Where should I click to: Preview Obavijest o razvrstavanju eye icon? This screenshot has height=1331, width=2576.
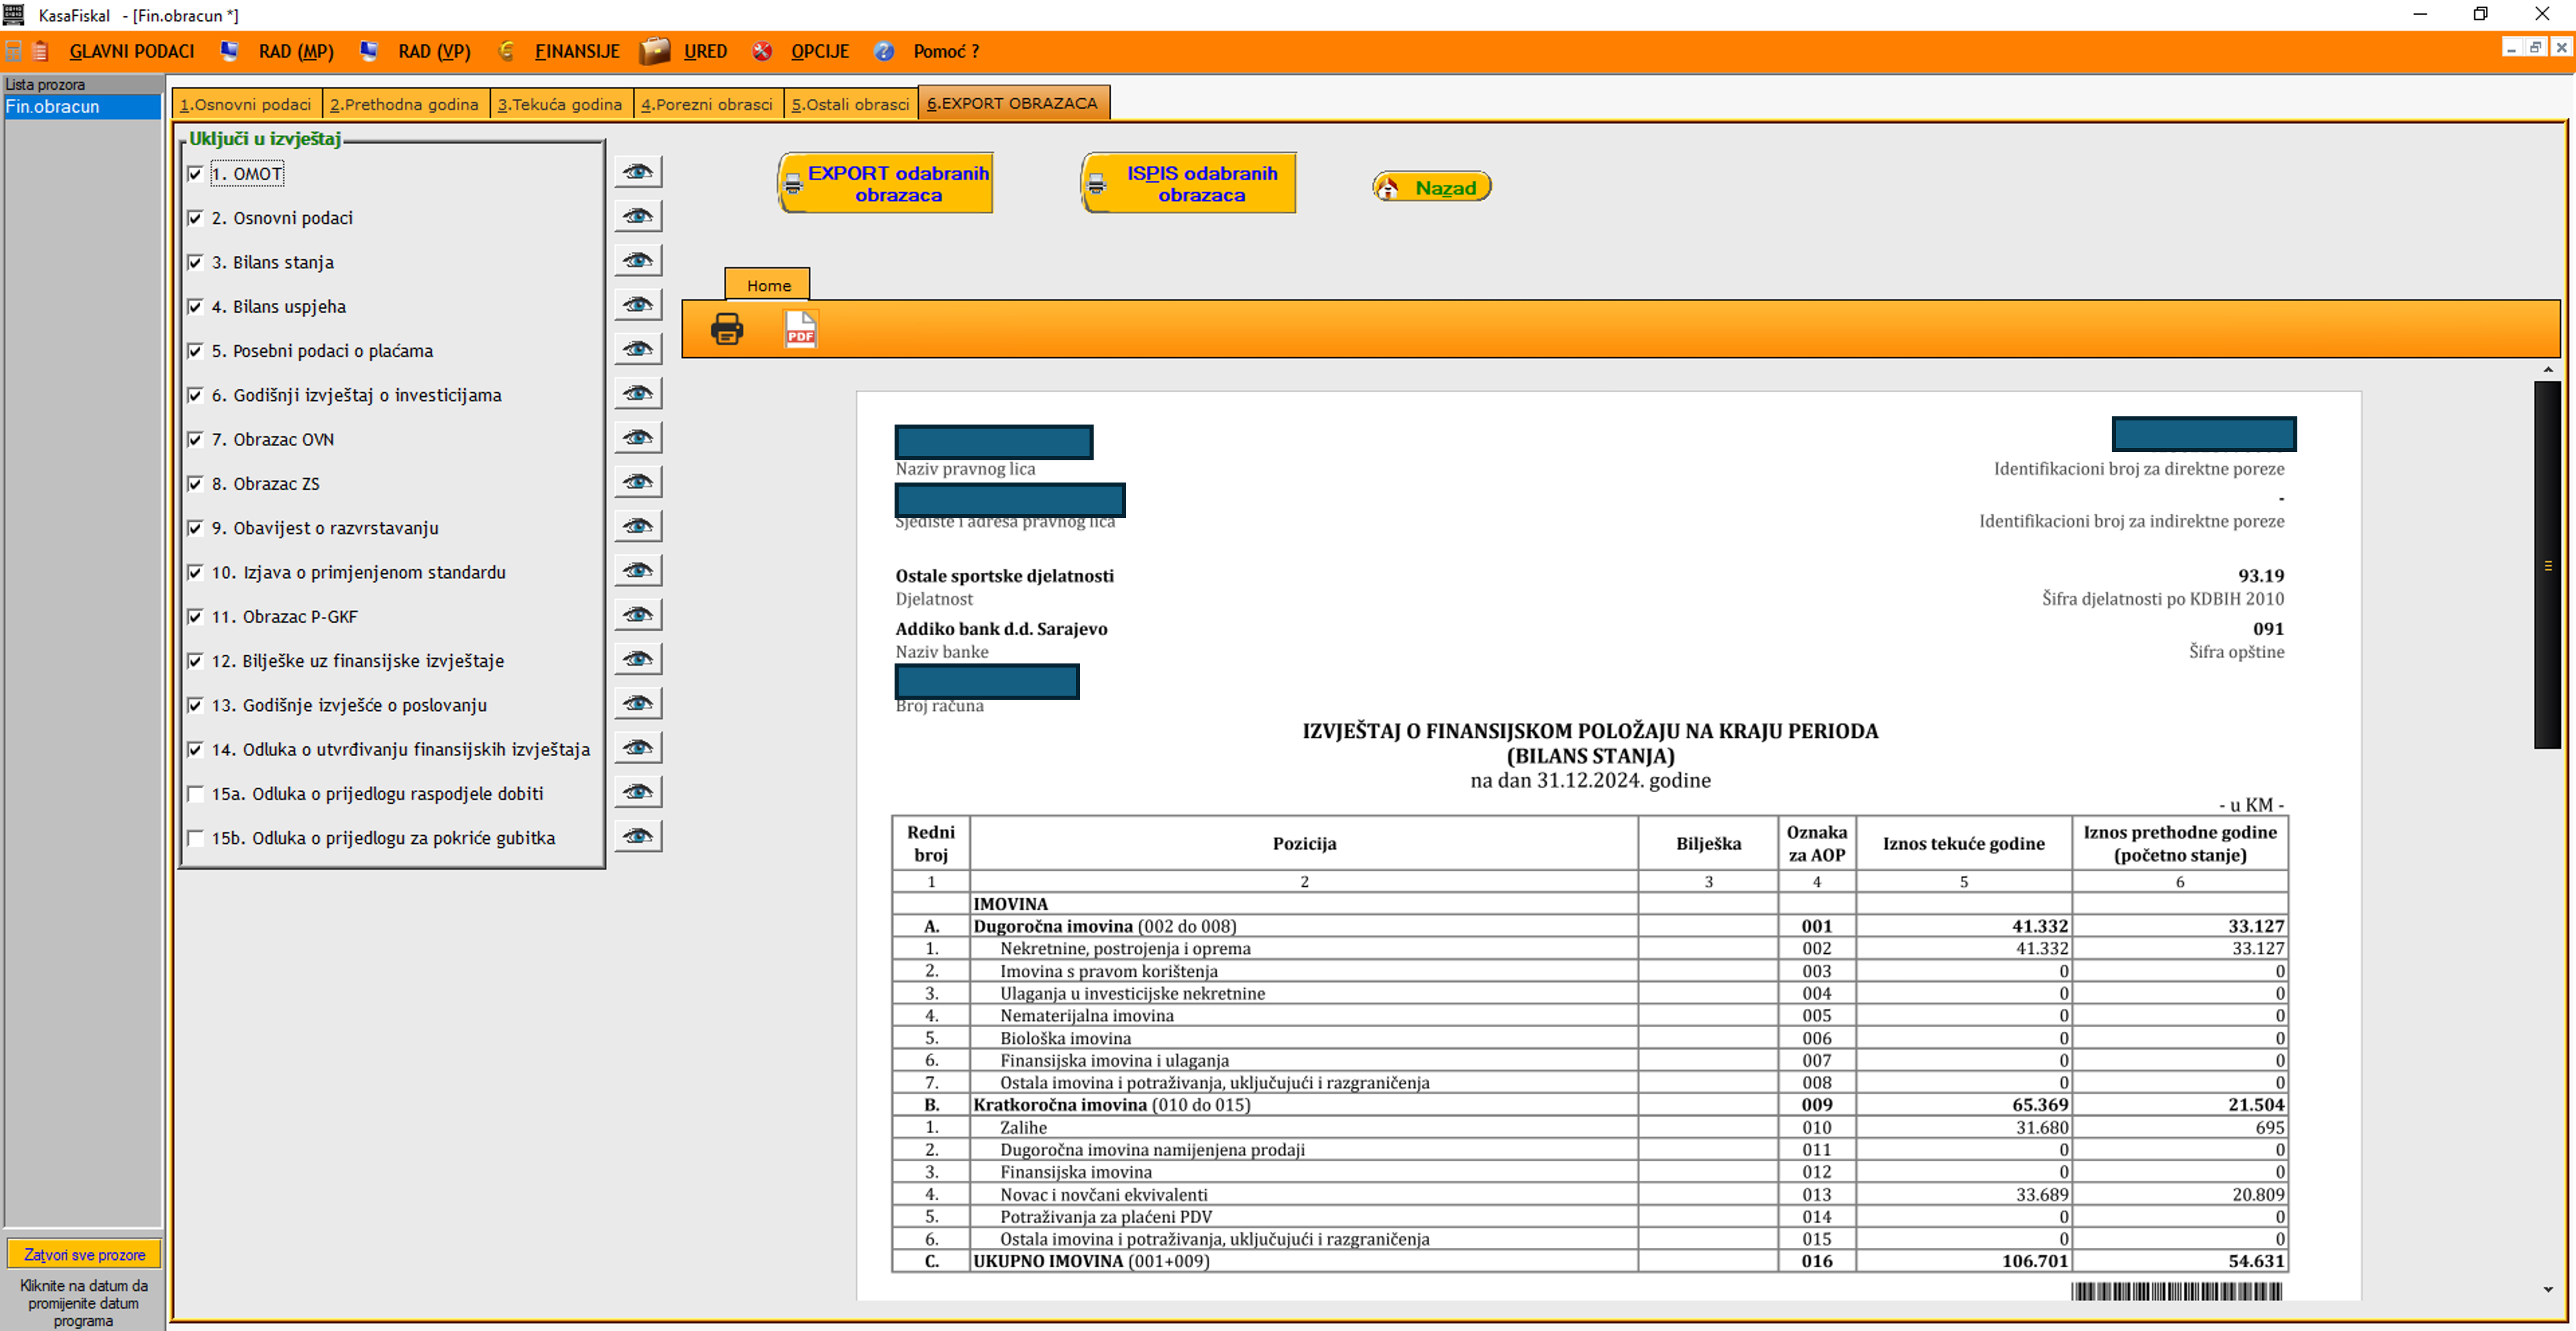pyautogui.click(x=638, y=526)
